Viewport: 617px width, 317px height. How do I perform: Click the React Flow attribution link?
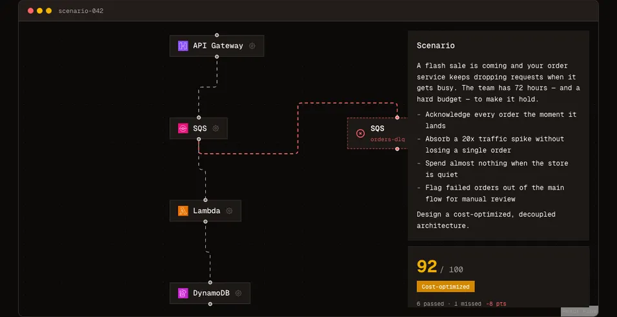[x=579, y=311]
